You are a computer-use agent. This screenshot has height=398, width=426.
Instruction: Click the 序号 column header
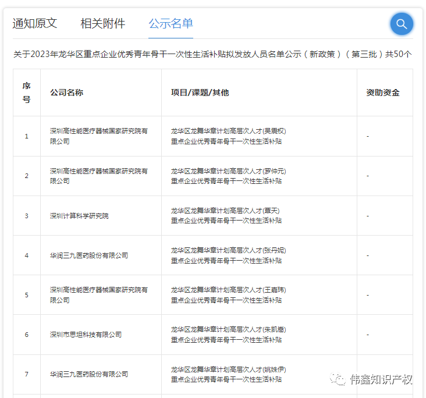pos(27,93)
